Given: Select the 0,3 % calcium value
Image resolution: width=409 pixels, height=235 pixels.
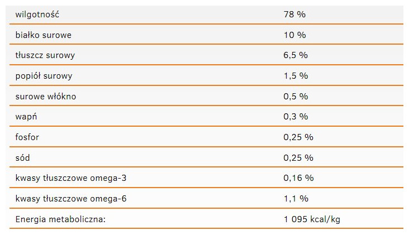Looking at the screenshot, I should (x=296, y=117).
